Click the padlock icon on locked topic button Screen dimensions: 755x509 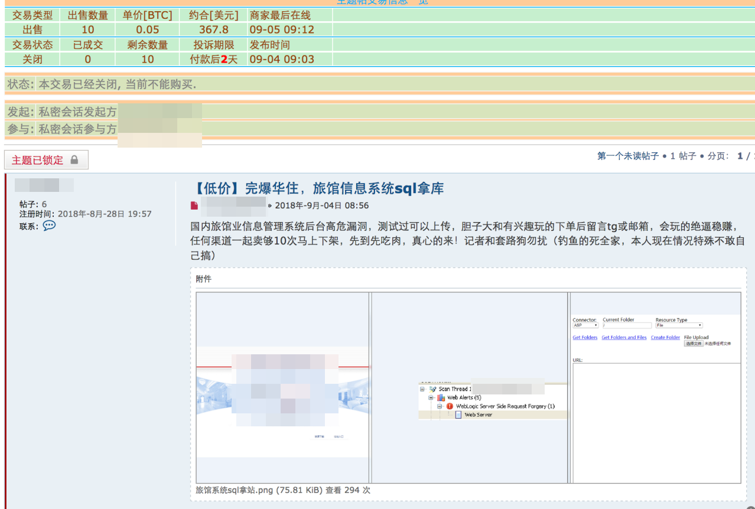(74, 160)
